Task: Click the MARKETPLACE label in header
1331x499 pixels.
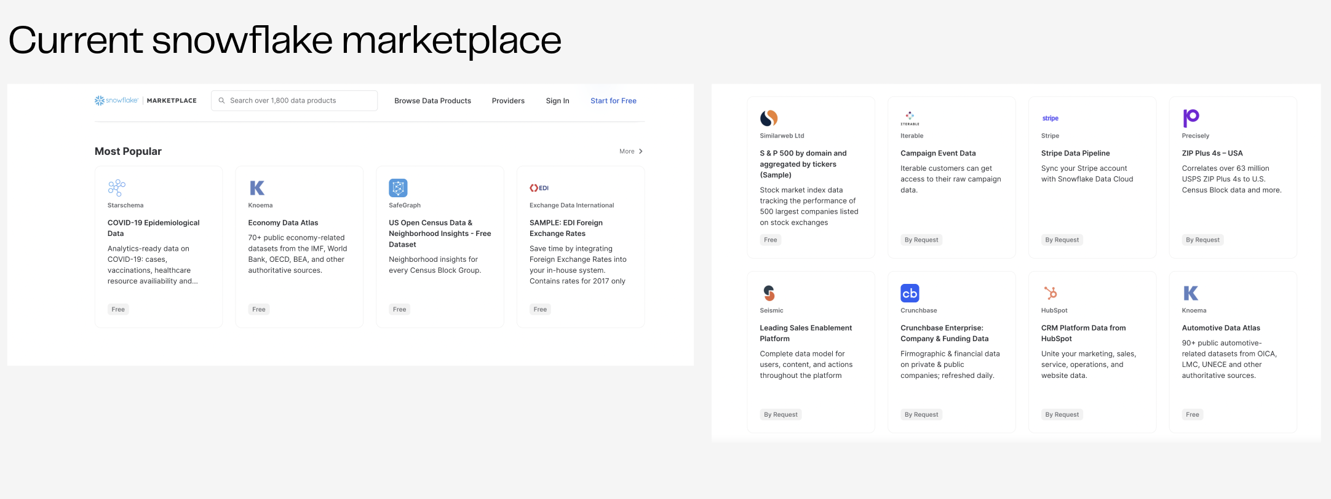Action: click(x=172, y=101)
